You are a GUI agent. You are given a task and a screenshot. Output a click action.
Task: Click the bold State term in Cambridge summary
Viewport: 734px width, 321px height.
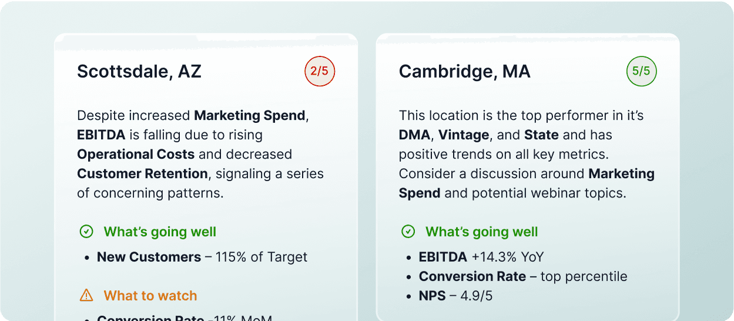pos(541,135)
